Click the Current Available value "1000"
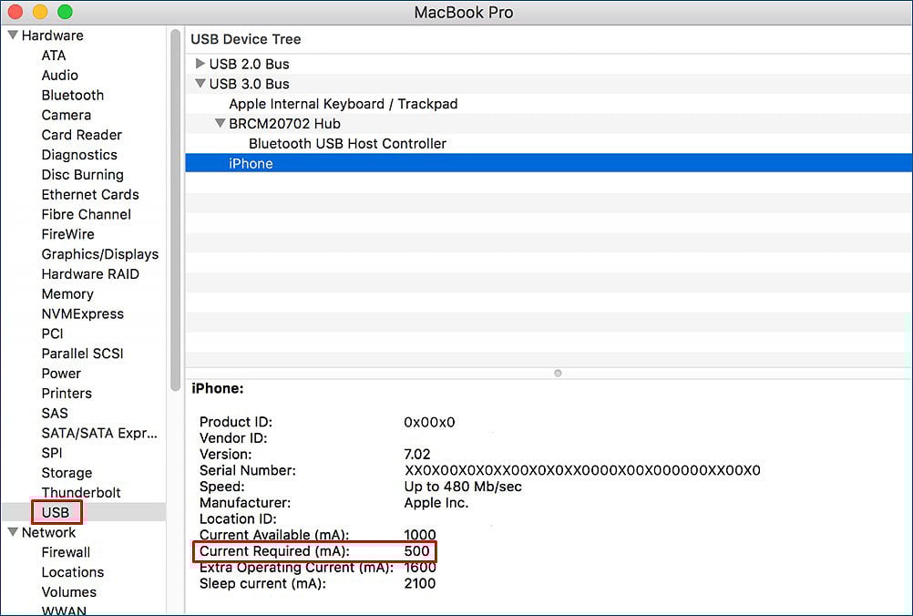 pos(420,535)
